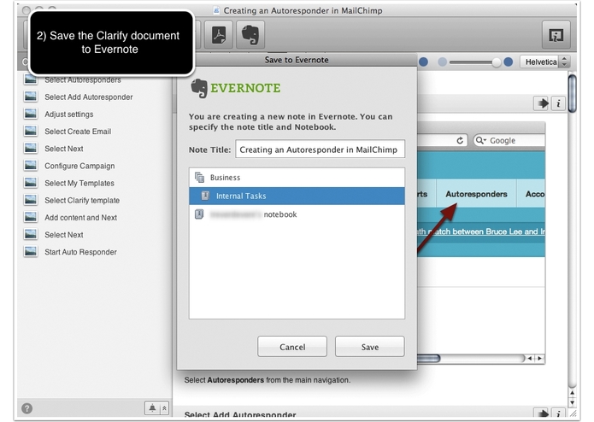Open the Helvetica font dropdown

click(x=544, y=62)
